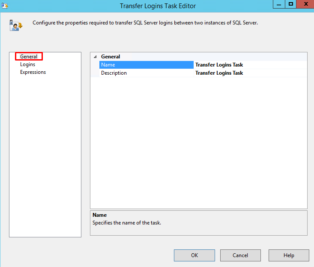314x267 pixels.
Task: Close the Transfer Logins Task Editor
Action: click(x=306, y=4)
